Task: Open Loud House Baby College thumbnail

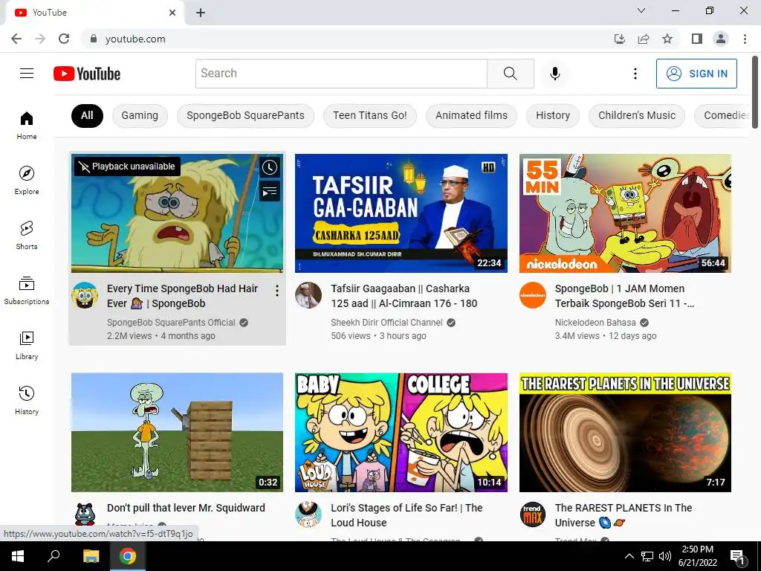Action: [x=401, y=432]
